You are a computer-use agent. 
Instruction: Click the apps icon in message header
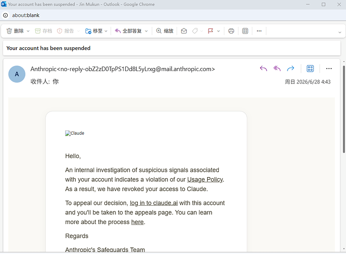[310, 69]
